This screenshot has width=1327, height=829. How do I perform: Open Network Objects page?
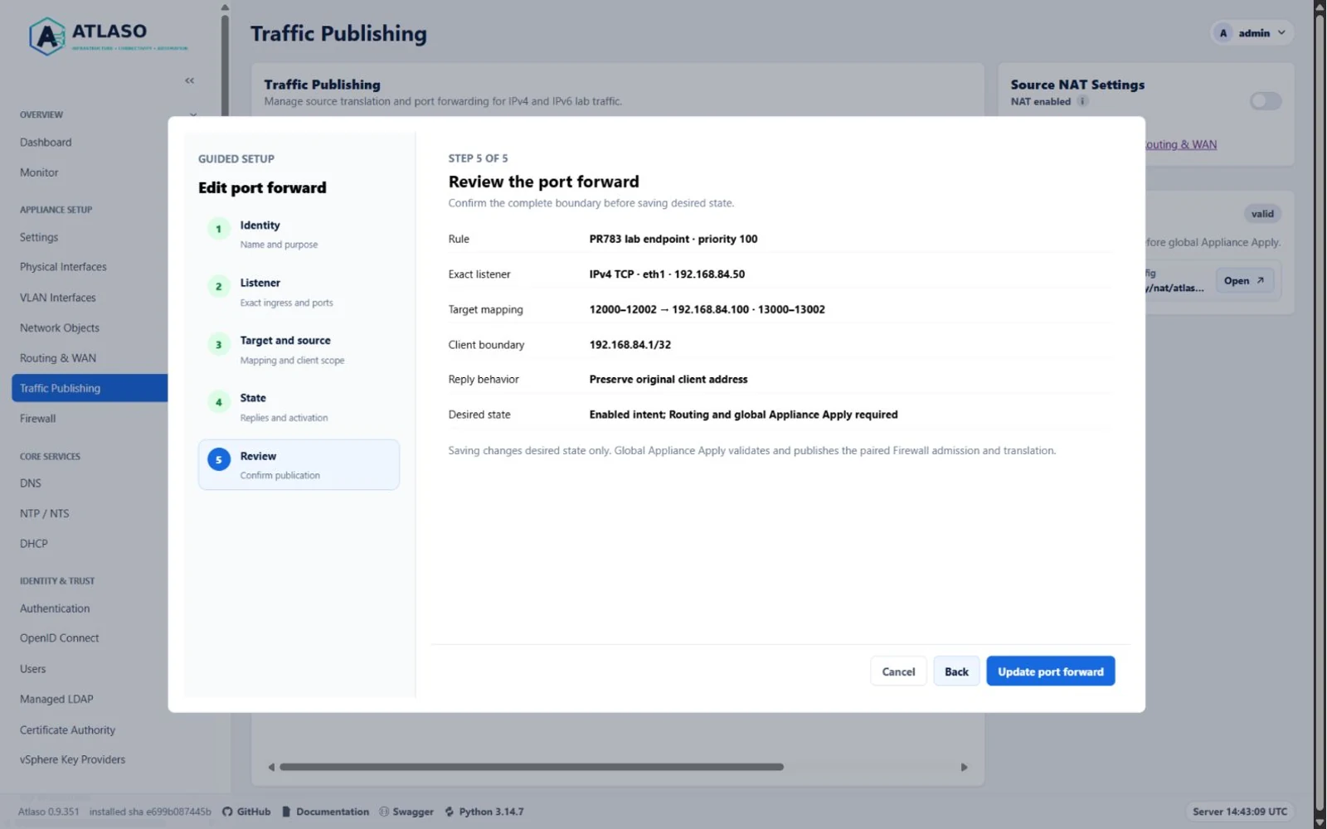pos(60,327)
